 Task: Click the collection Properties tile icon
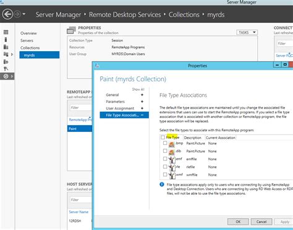[x=71, y=30]
